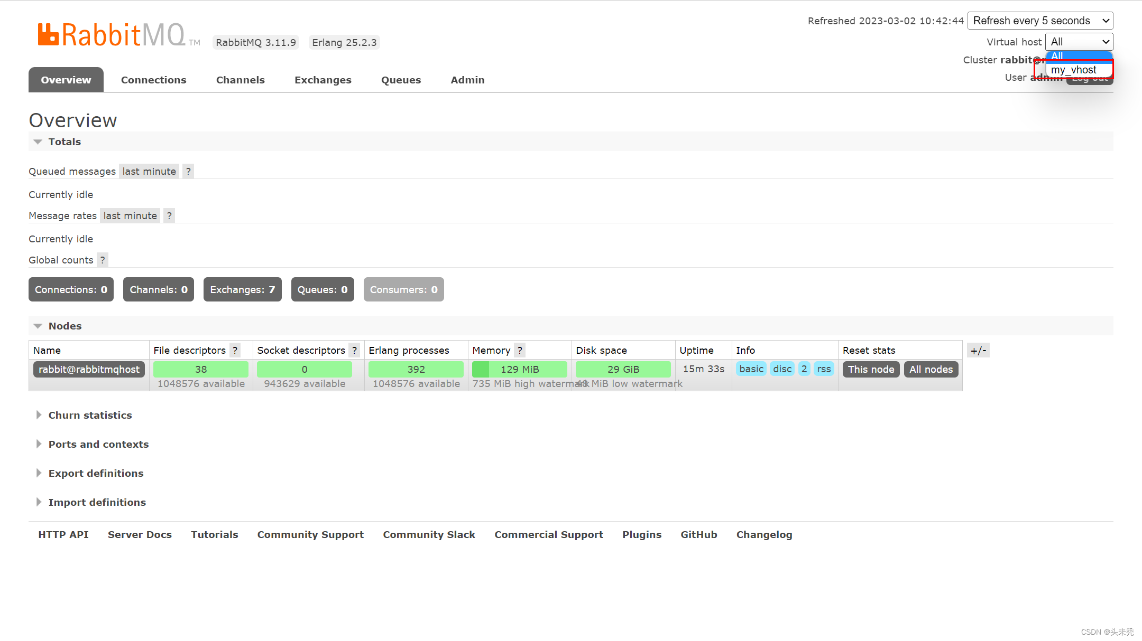This screenshot has width=1142, height=641.
Task: Click the Queues: 0 global count button
Action: point(323,289)
